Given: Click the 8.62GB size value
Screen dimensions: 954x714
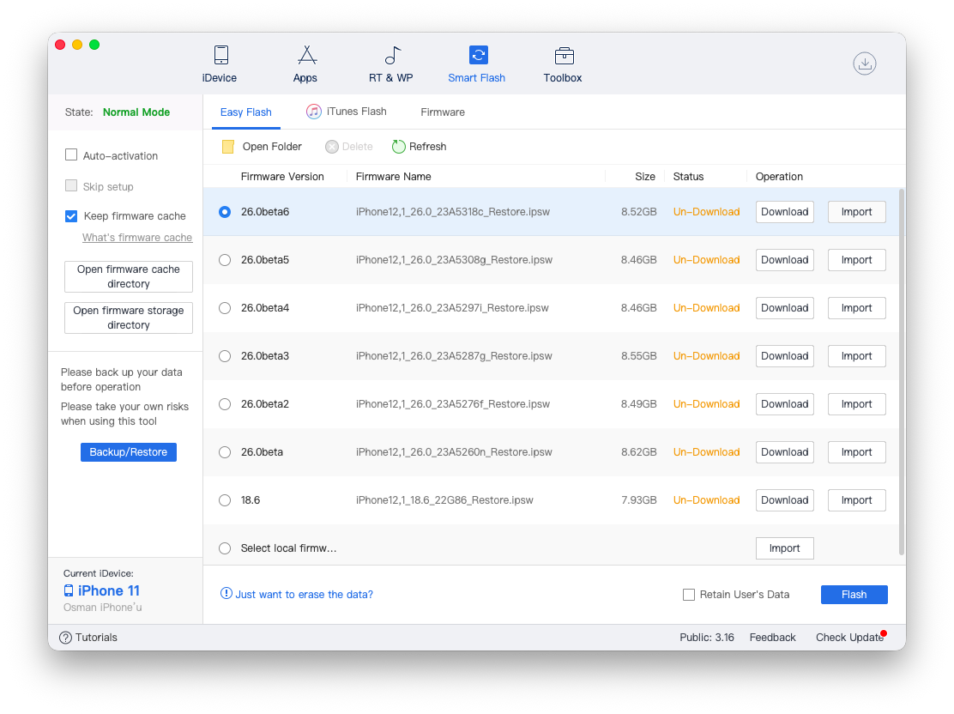Looking at the screenshot, I should tap(639, 452).
